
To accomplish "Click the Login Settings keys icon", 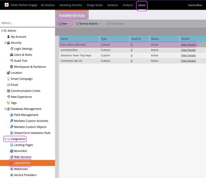I will (x=11, y=49).
